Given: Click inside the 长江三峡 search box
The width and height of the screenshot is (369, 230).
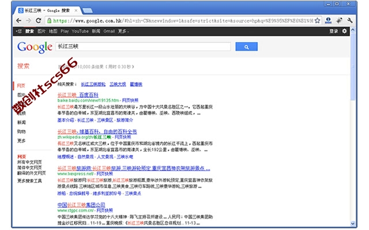Looking at the screenshot, I should click(x=143, y=47).
